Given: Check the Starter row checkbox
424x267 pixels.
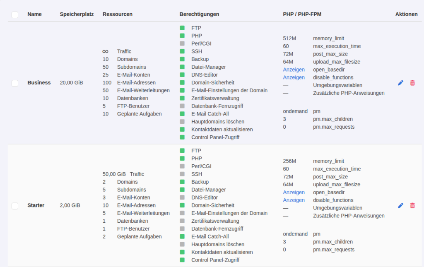Looking at the screenshot, I should tap(15, 206).
